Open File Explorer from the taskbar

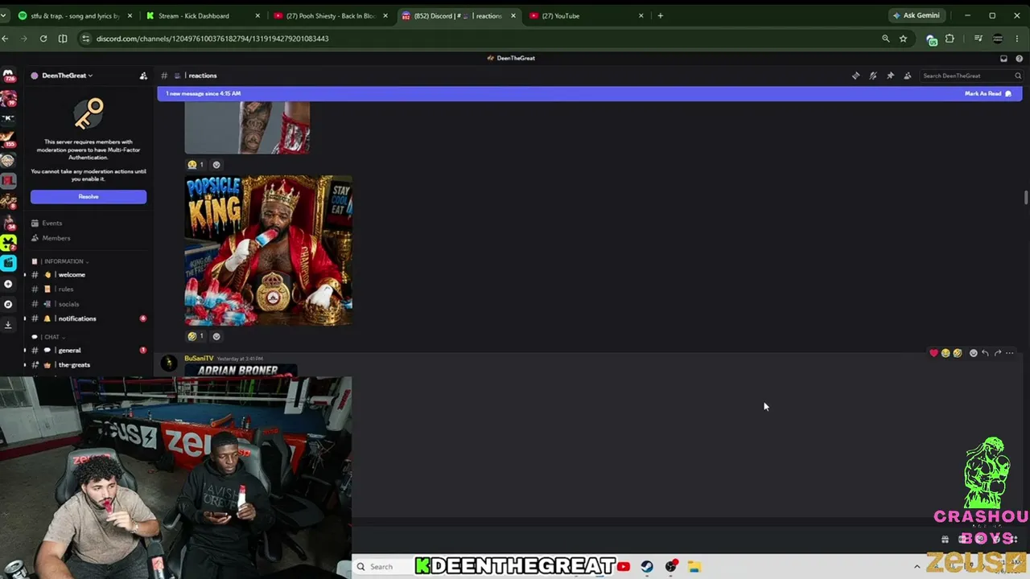694,567
